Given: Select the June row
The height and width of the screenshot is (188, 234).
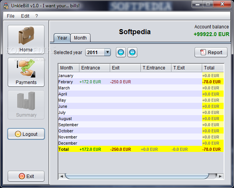Looking at the screenshot, I should [x=141, y=106].
